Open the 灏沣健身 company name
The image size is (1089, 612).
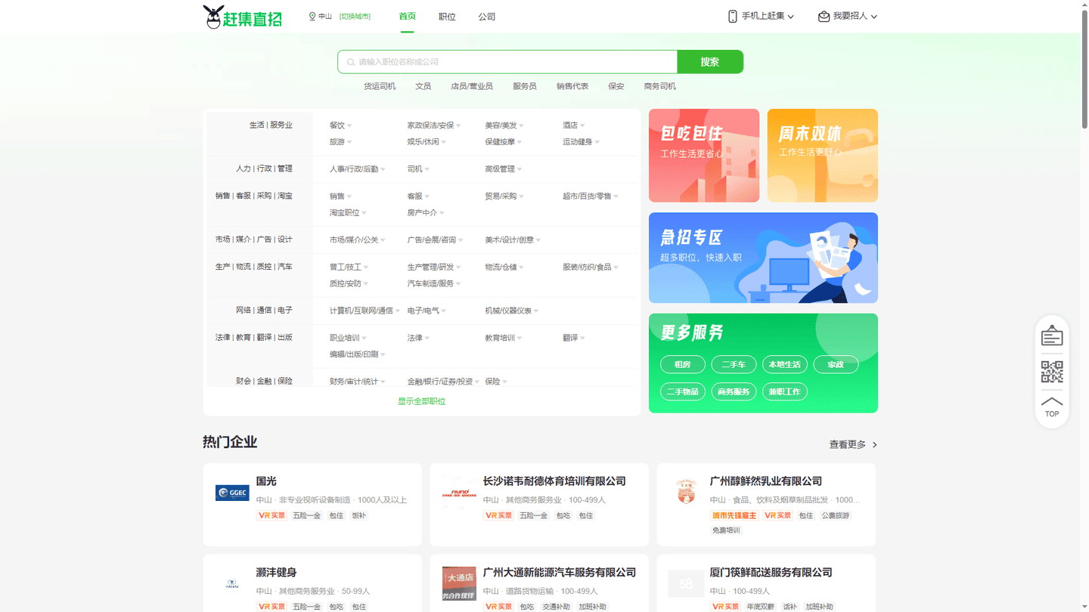277,573
